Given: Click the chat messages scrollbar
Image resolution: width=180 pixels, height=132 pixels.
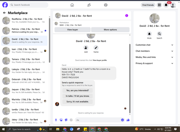Looking at the screenshot, I should coord(130,78).
